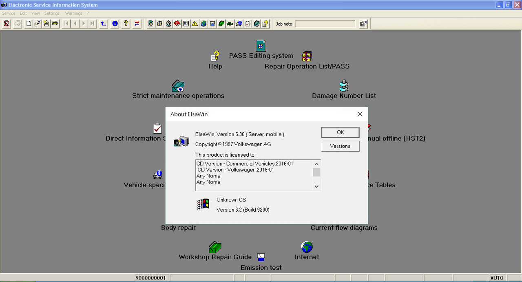
Task: Click the AUTO status bar entry
Action: [497, 278]
